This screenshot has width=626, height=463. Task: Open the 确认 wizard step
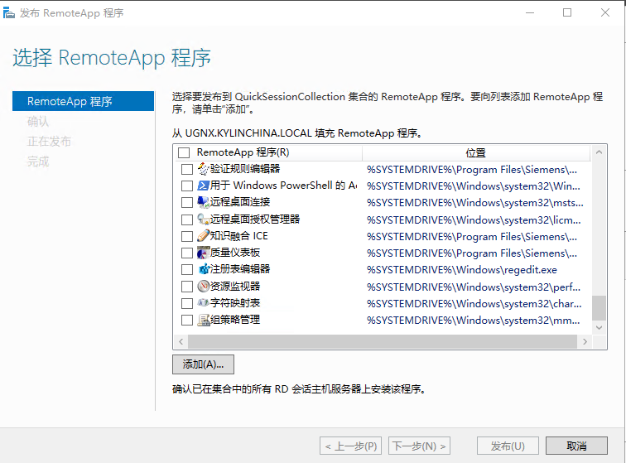[x=38, y=122]
